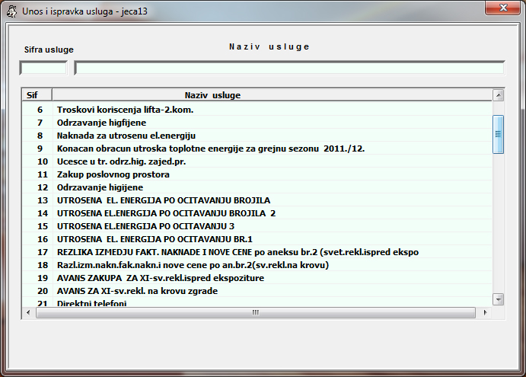The height and width of the screenshot is (377, 526).
Task: Click code cell 15 in Sif column
Action: [x=37, y=226]
